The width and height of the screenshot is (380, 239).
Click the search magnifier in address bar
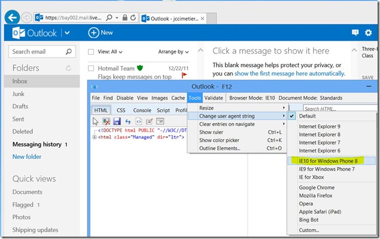click(x=109, y=18)
